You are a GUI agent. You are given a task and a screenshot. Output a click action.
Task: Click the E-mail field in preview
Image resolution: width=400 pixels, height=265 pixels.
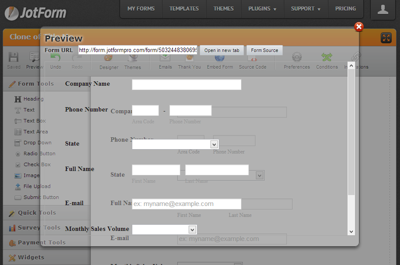186,204
